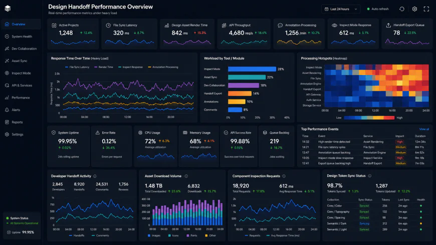Screen dimensions: 436x245
Task: Open Dev Collaboration in sidebar
Action: click(x=21, y=48)
